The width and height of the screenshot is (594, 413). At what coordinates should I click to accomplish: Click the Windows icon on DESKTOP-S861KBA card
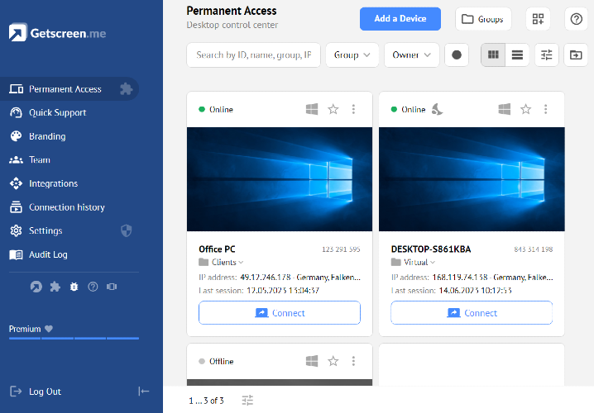504,109
